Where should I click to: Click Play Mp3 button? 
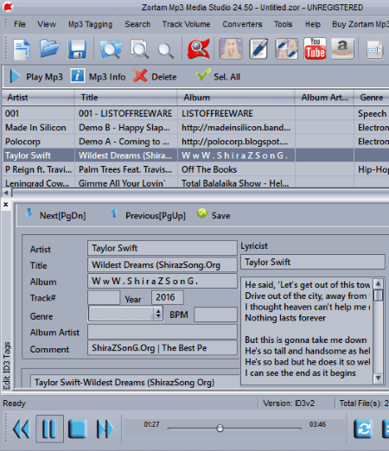click(x=36, y=77)
